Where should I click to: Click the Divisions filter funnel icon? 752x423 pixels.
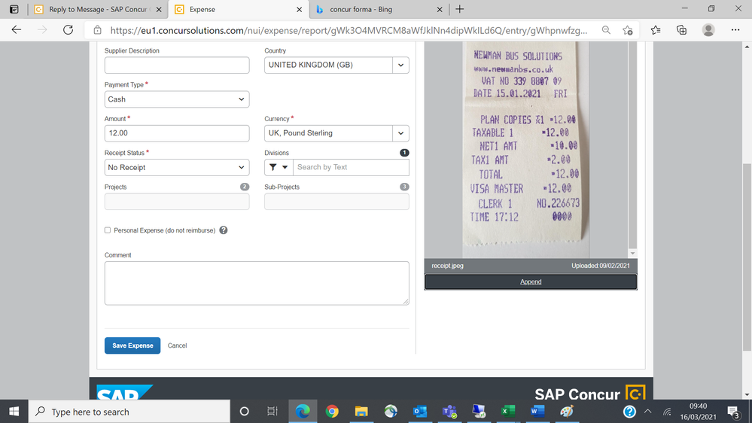[x=273, y=167]
